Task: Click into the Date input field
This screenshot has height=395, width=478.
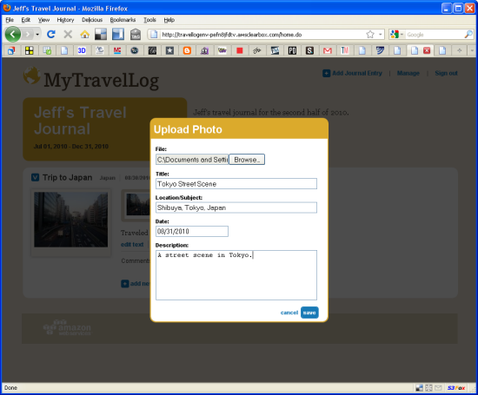Action: [x=192, y=231]
